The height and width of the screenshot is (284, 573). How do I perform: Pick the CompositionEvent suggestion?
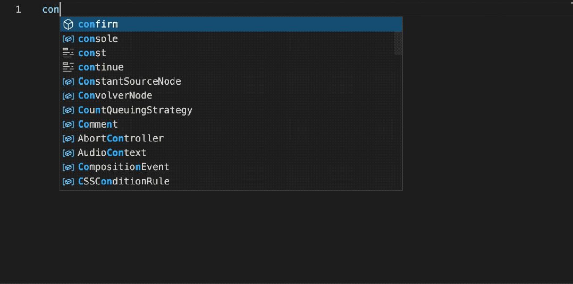(123, 167)
